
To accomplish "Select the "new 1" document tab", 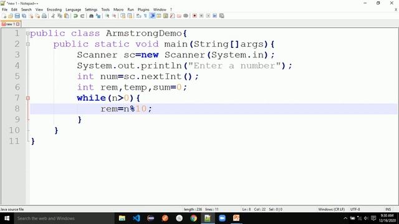I will tap(11, 24).
